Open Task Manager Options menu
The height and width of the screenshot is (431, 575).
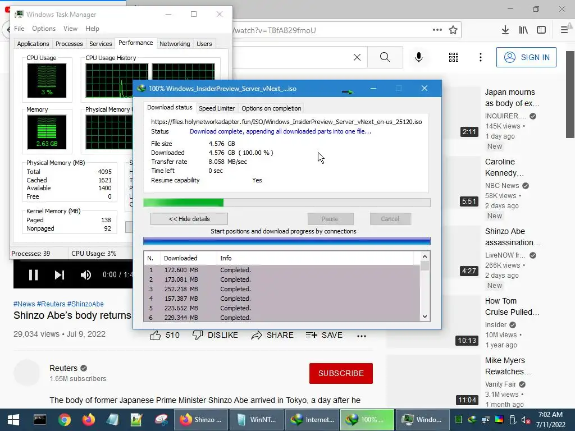(44, 29)
